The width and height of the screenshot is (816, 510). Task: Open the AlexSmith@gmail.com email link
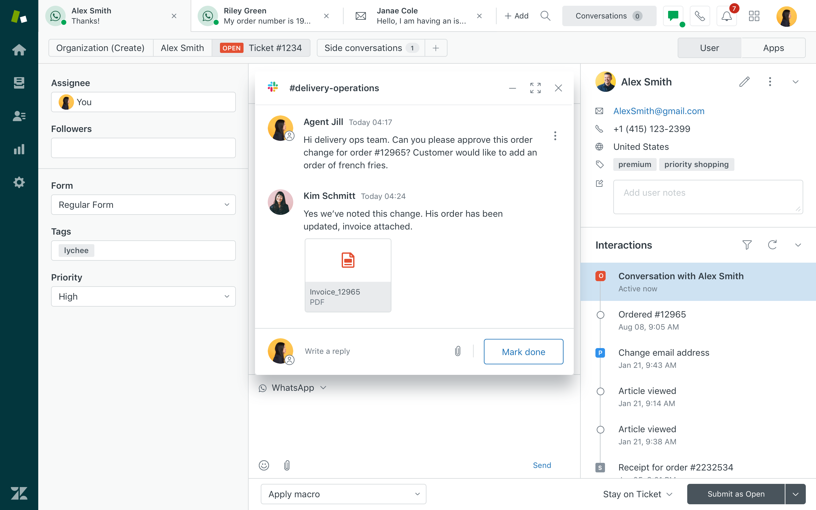pos(659,111)
